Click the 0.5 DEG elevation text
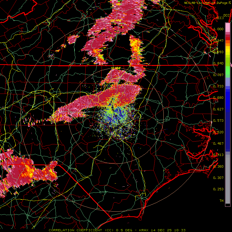232x232 pixels. click(x=124, y=230)
